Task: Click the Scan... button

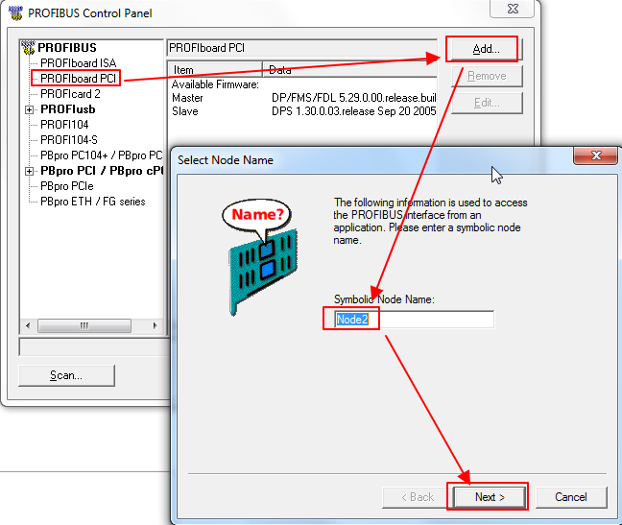Action: [x=66, y=375]
